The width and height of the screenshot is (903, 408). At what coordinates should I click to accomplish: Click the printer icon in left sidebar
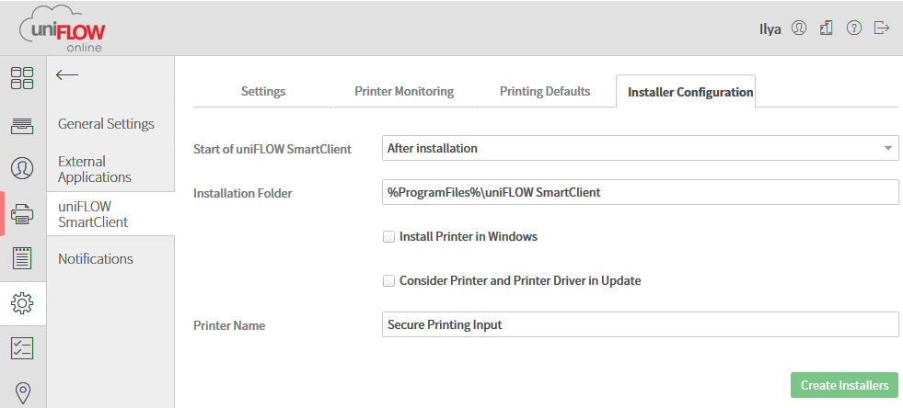(22, 214)
